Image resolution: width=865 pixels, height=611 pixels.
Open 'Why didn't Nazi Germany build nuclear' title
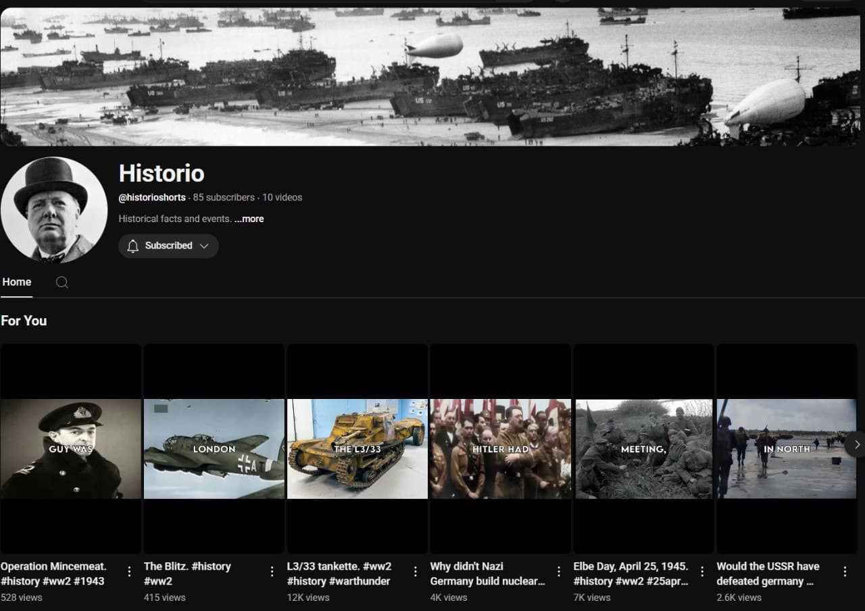[x=488, y=573]
